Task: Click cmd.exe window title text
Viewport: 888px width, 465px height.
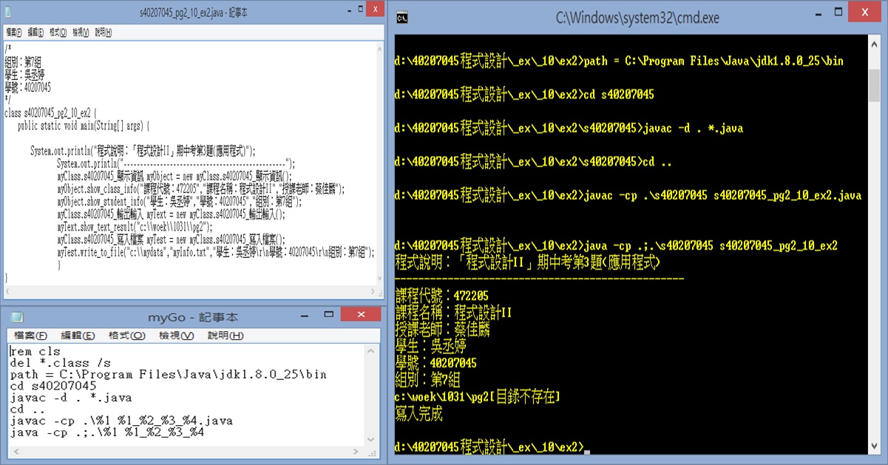Action: tap(637, 18)
